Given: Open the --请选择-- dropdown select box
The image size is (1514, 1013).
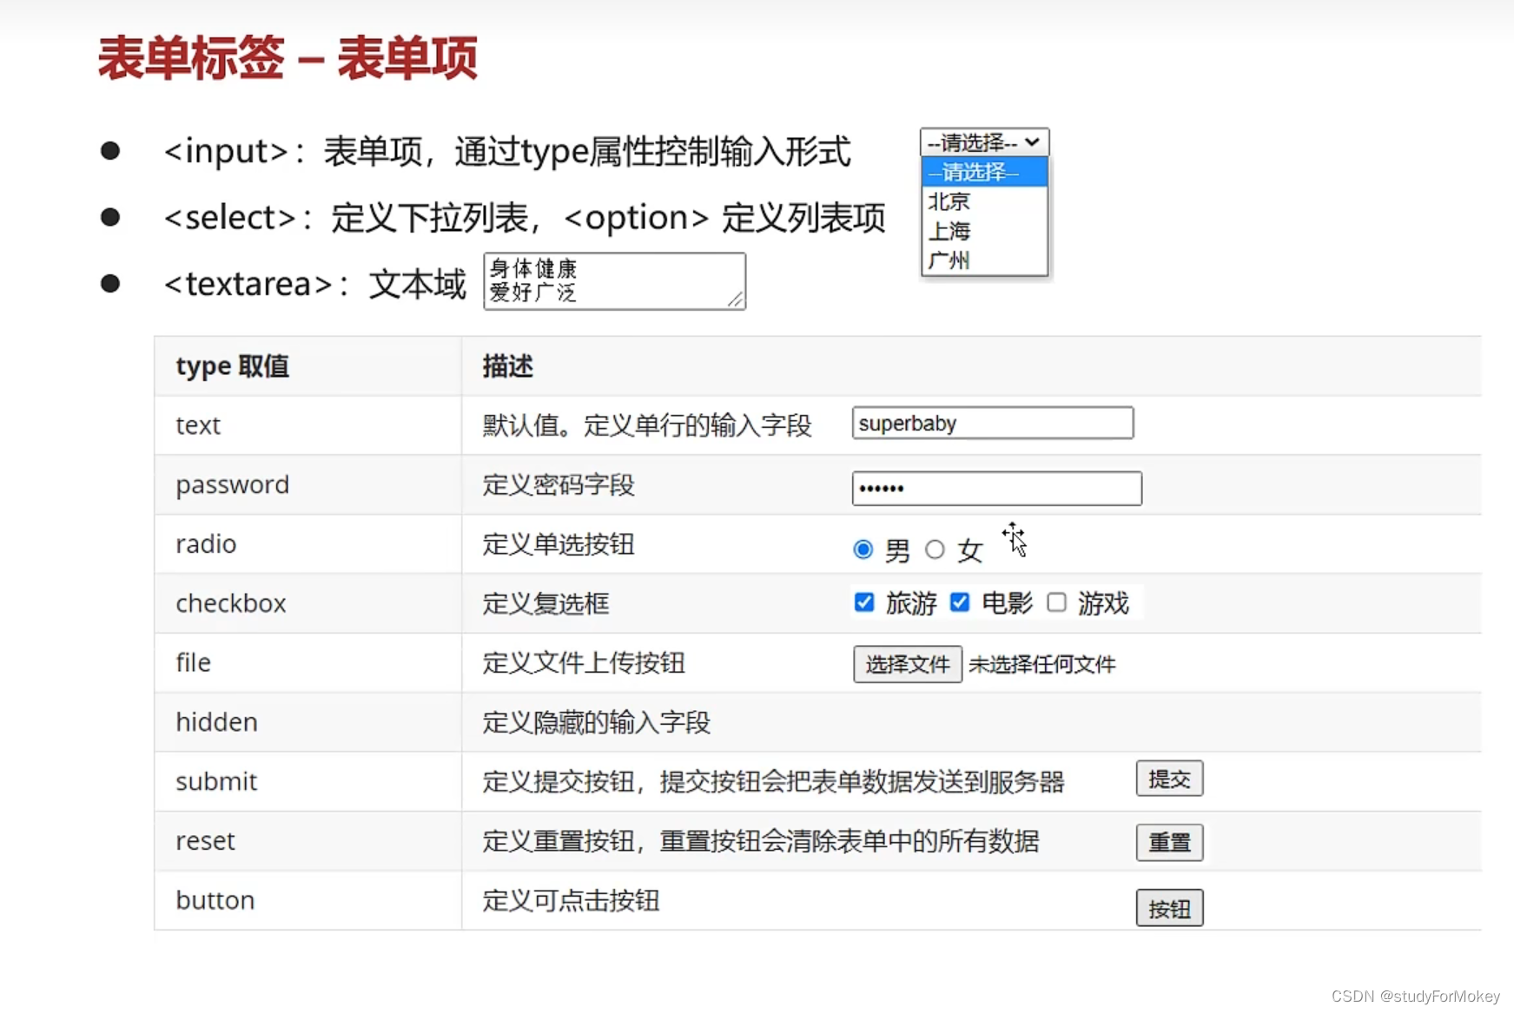Looking at the screenshot, I should coord(984,141).
